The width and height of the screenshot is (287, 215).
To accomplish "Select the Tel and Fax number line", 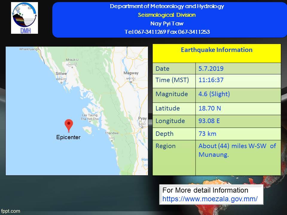I will point(167,32).
